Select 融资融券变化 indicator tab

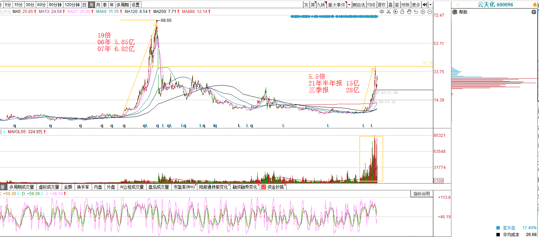click(245, 187)
